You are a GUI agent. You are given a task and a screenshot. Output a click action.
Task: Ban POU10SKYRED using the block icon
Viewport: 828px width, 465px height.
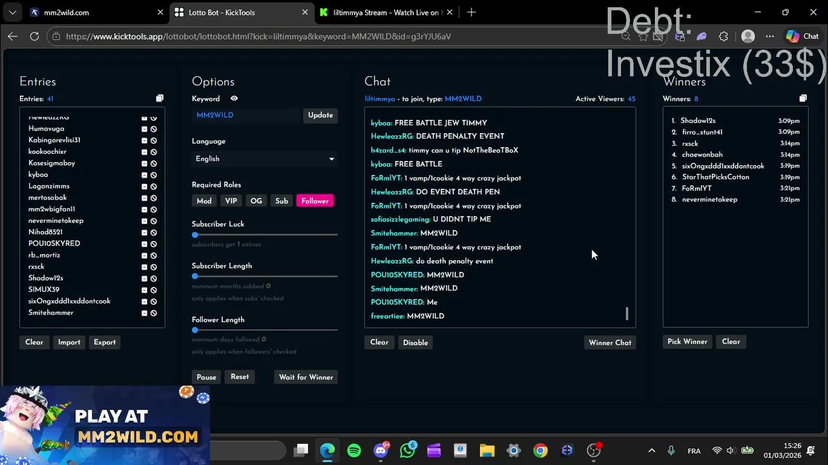154,244
